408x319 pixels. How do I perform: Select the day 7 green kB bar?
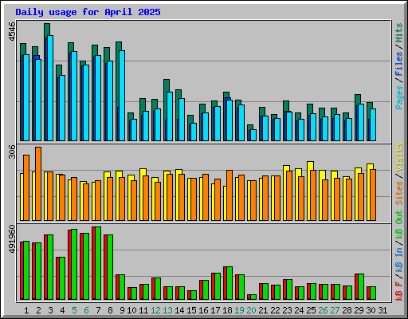98,263
